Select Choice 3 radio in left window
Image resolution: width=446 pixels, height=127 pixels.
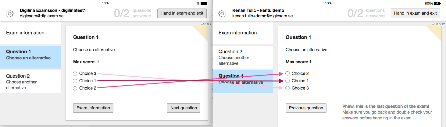75,73
